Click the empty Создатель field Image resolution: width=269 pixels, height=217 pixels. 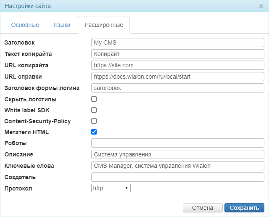coord(177,177)
